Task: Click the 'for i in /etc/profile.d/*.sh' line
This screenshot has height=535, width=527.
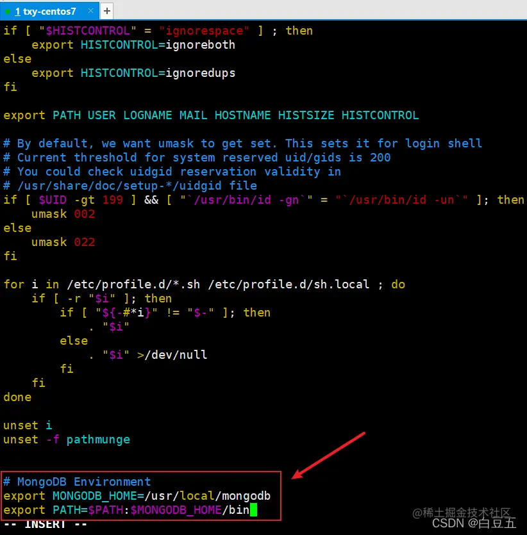Action: pos(204,284)
